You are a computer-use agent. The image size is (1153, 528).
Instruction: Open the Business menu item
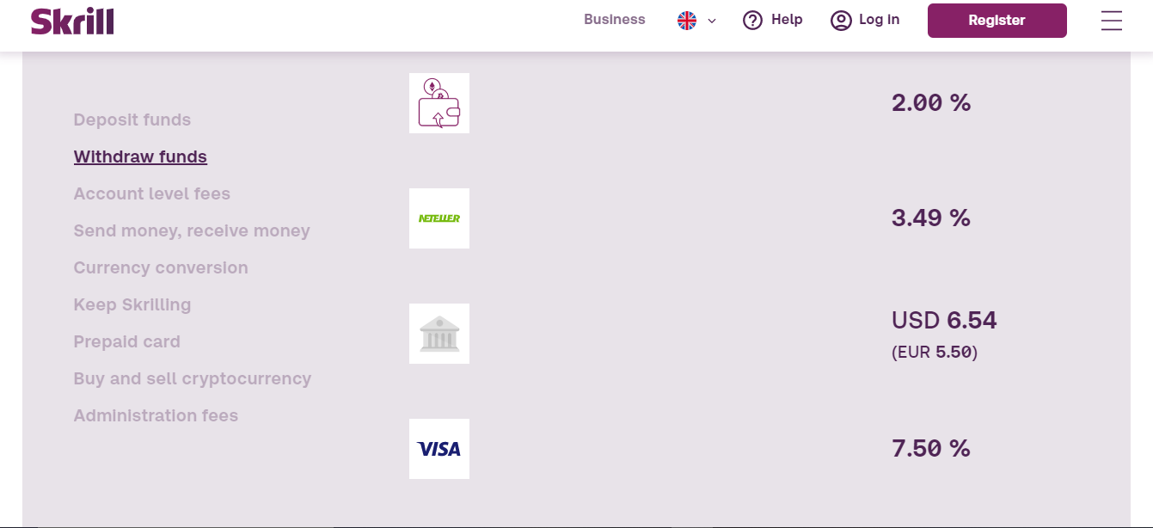click(615, 20)
